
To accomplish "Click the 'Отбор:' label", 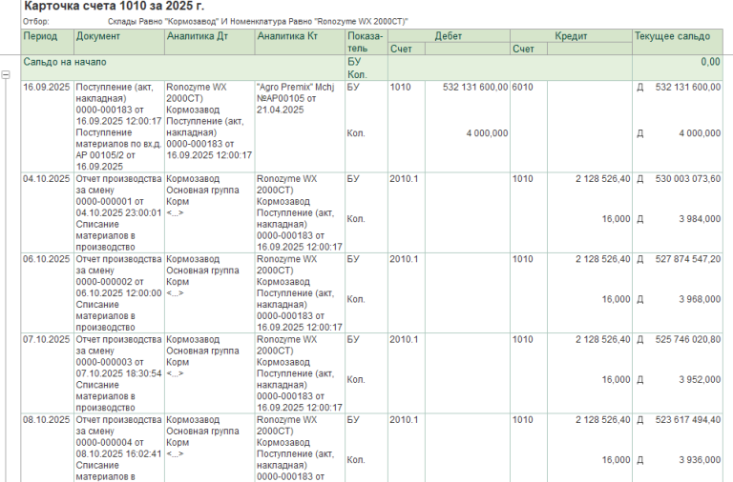I will (36, 22).
